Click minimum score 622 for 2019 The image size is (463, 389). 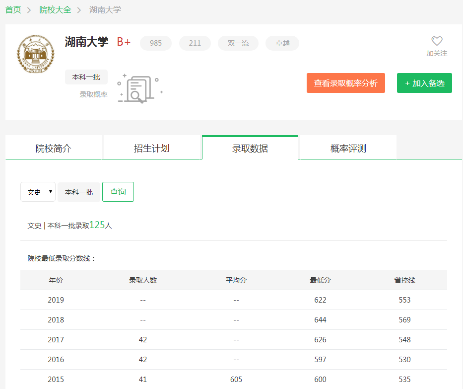320,300
